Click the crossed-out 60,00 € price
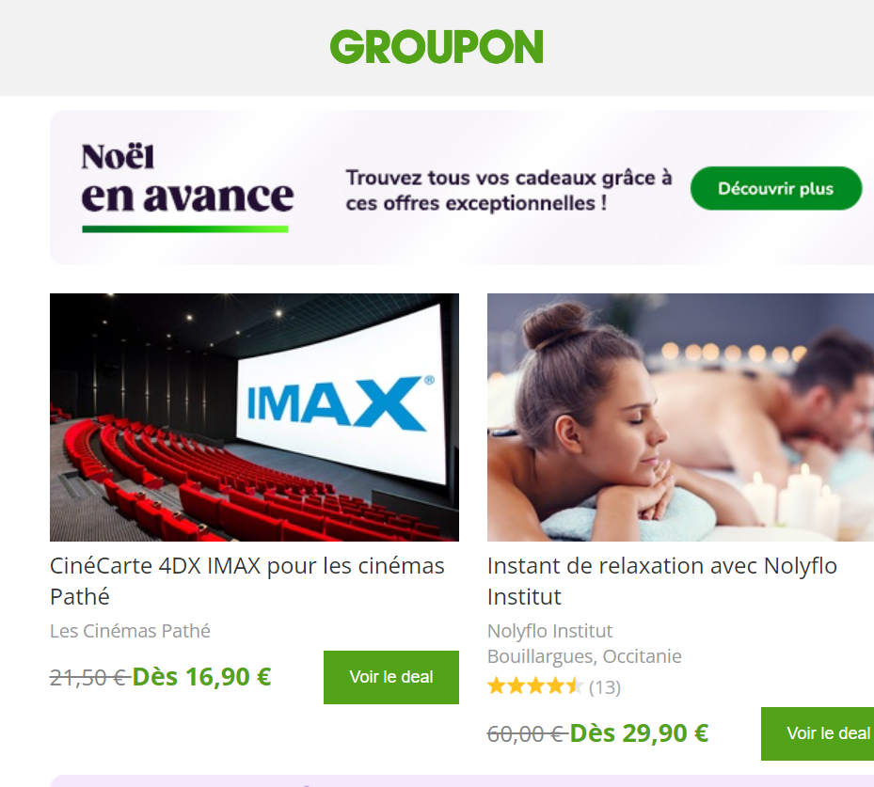Screen dimensions: 874x787 point(527,734)
